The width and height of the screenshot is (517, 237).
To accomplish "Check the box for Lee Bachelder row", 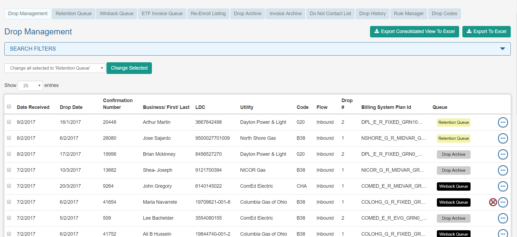I will coord(9,218).
